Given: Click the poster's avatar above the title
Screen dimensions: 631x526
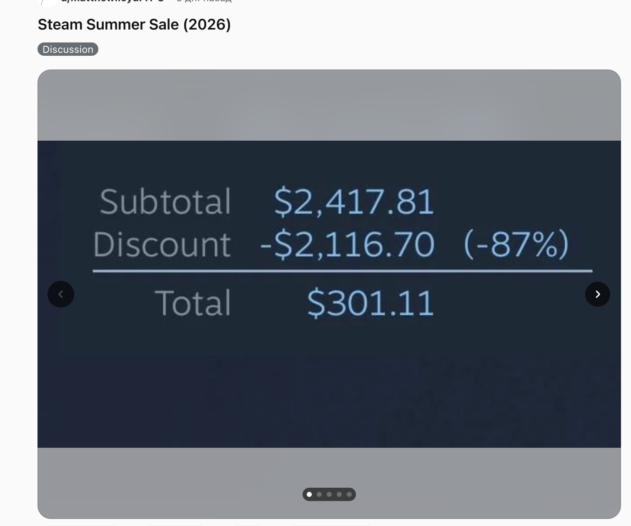Looking at the screenshot, I should click(47, 2).
